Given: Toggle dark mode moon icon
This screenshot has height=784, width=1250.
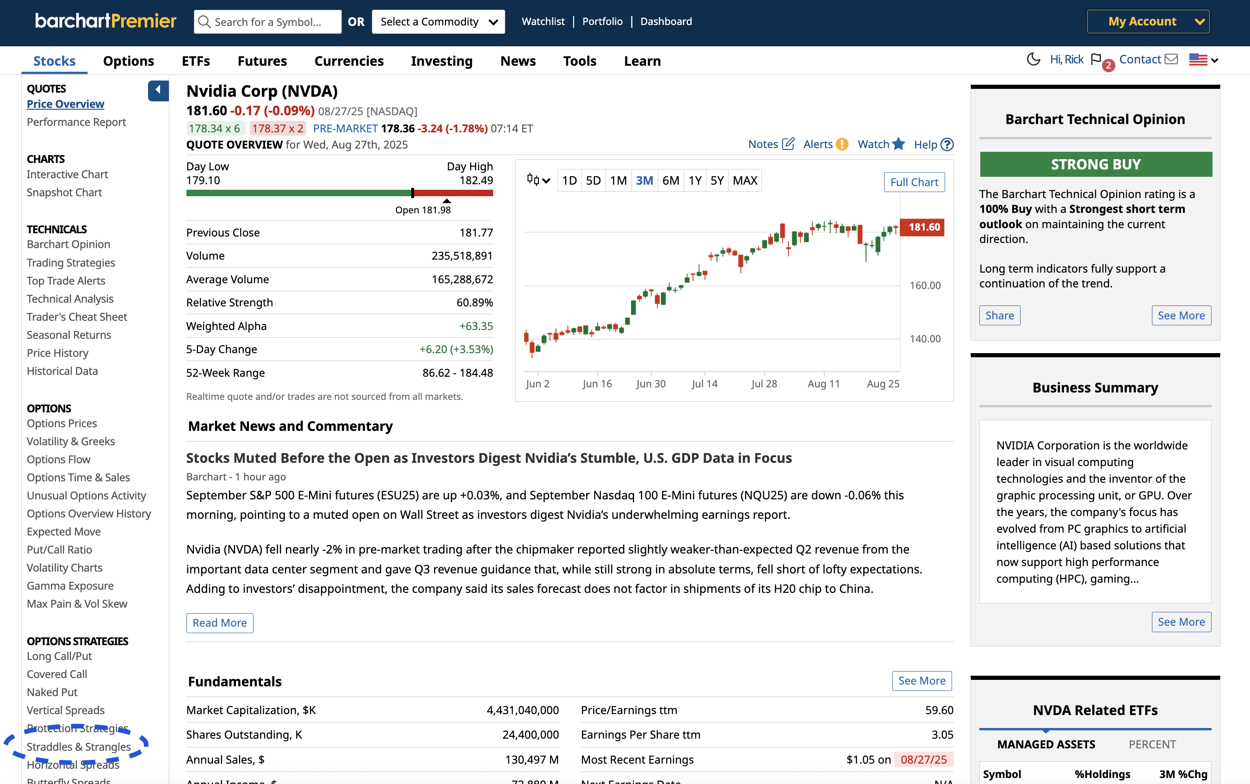Looking at the screenshot, I should click(x=1033, y=59).
